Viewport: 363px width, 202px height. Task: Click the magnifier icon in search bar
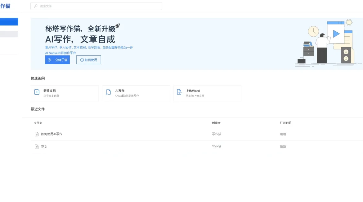(x=36, y=6)
